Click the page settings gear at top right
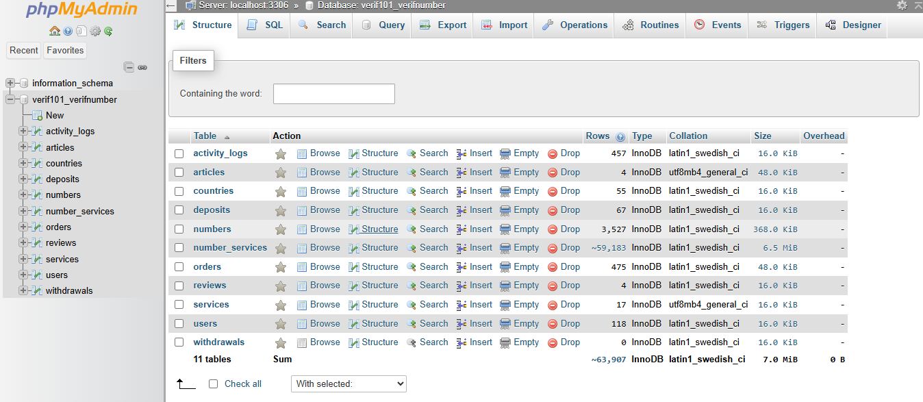The image size is (923, 402). pyautogui.click(x=902, y=5)
